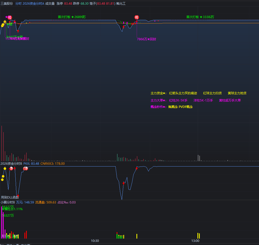Screen dimensions: 259x245
Task: Click legend text 黄球主力抢货
Action: pyautogui.click(x=237, y=93)
